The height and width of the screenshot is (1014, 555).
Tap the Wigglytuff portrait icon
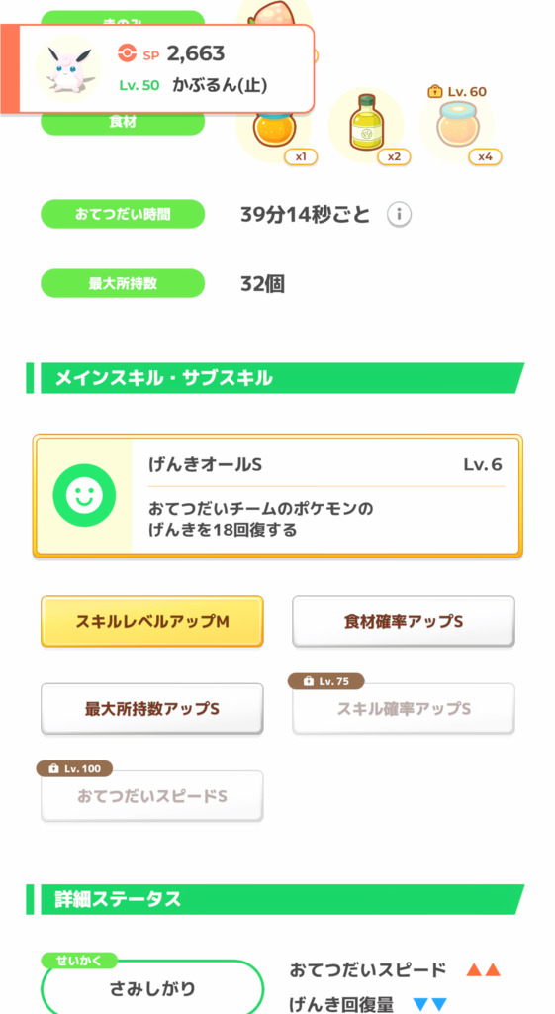click(68, 68)
